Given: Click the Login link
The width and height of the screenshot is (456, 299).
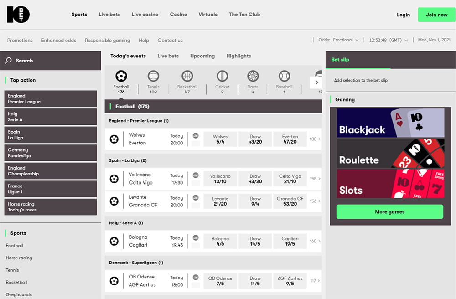Looking at the screenshot, I should 404,15.
